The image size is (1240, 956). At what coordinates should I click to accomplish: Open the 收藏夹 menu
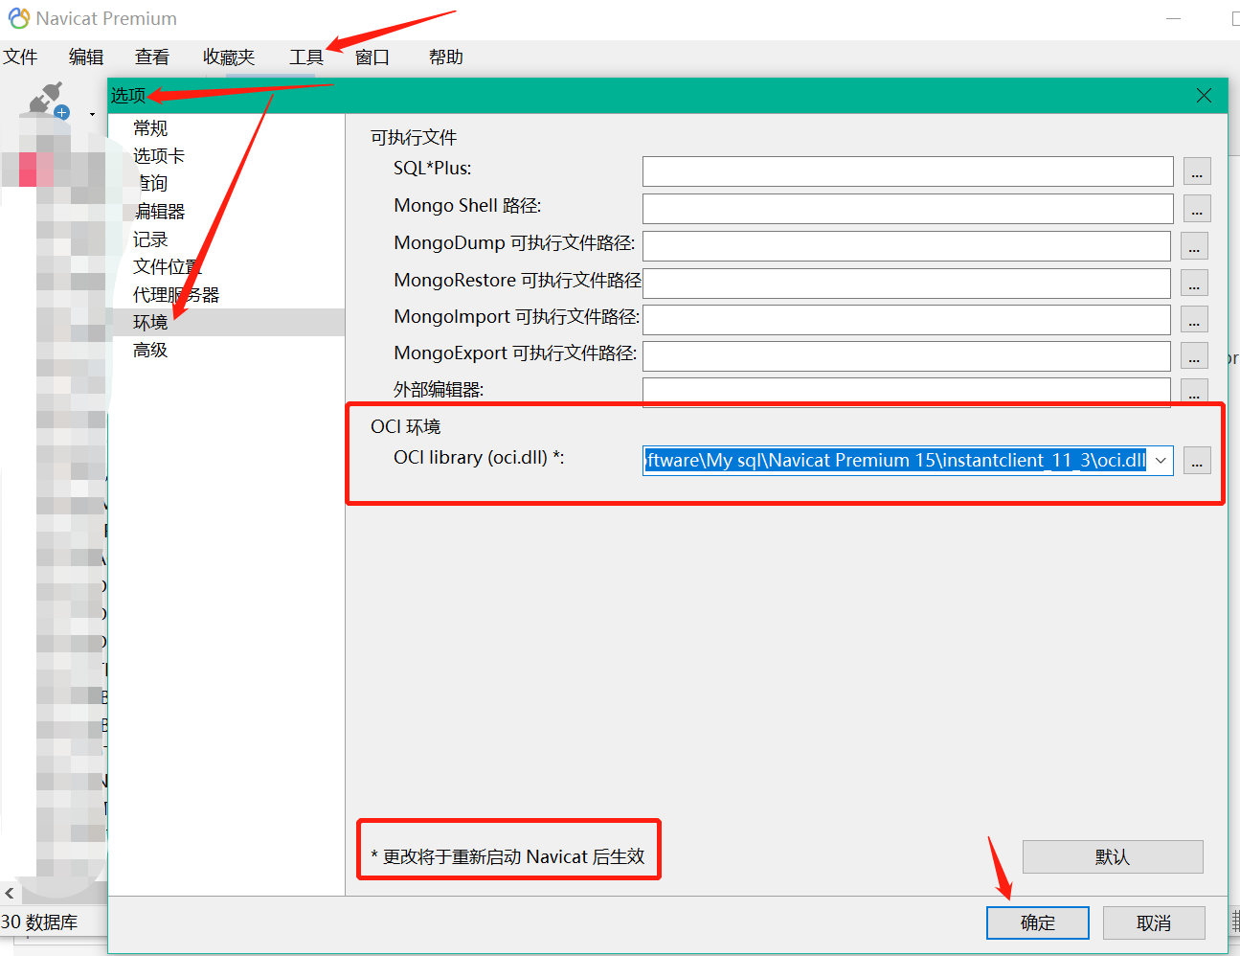pos(229,57)
